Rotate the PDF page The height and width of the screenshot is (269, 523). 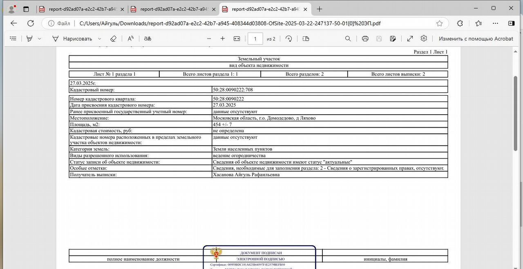pyautogui.click(x=289, y=38)
